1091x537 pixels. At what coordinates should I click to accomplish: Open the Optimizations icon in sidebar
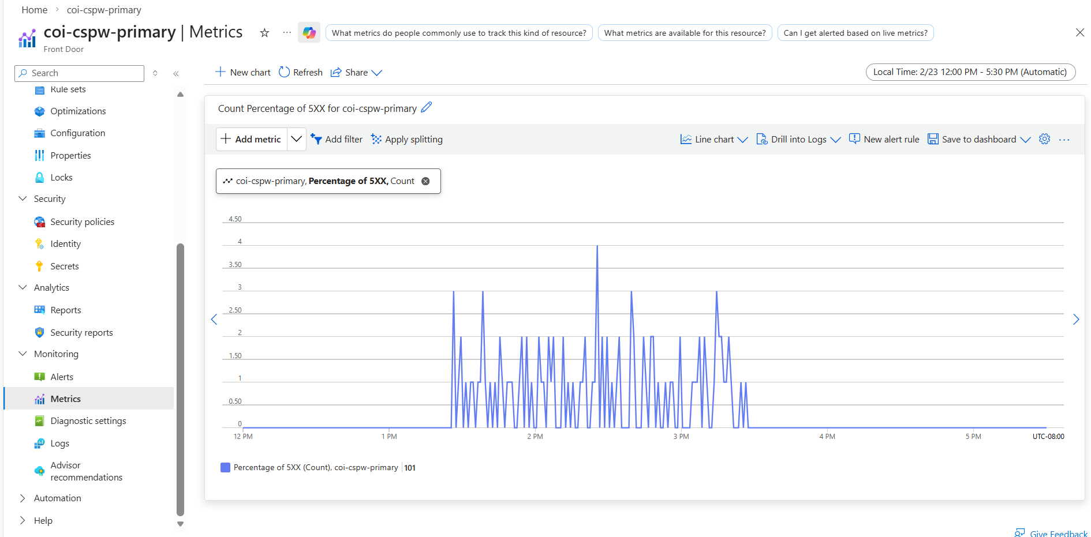coord(39,111)
